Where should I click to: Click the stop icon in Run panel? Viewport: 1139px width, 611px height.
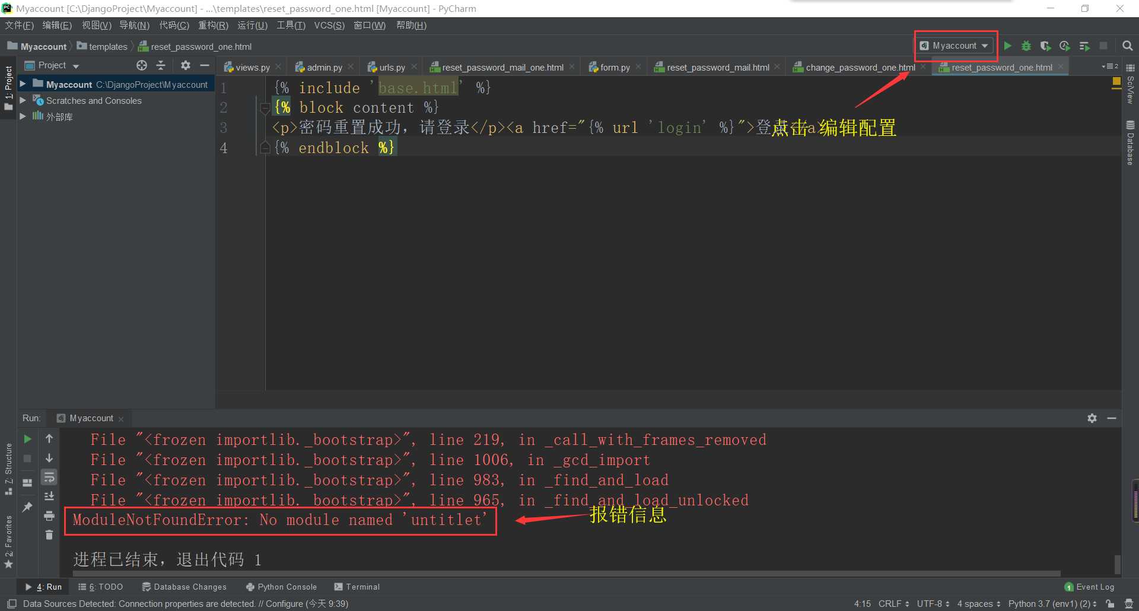(27, 459)
